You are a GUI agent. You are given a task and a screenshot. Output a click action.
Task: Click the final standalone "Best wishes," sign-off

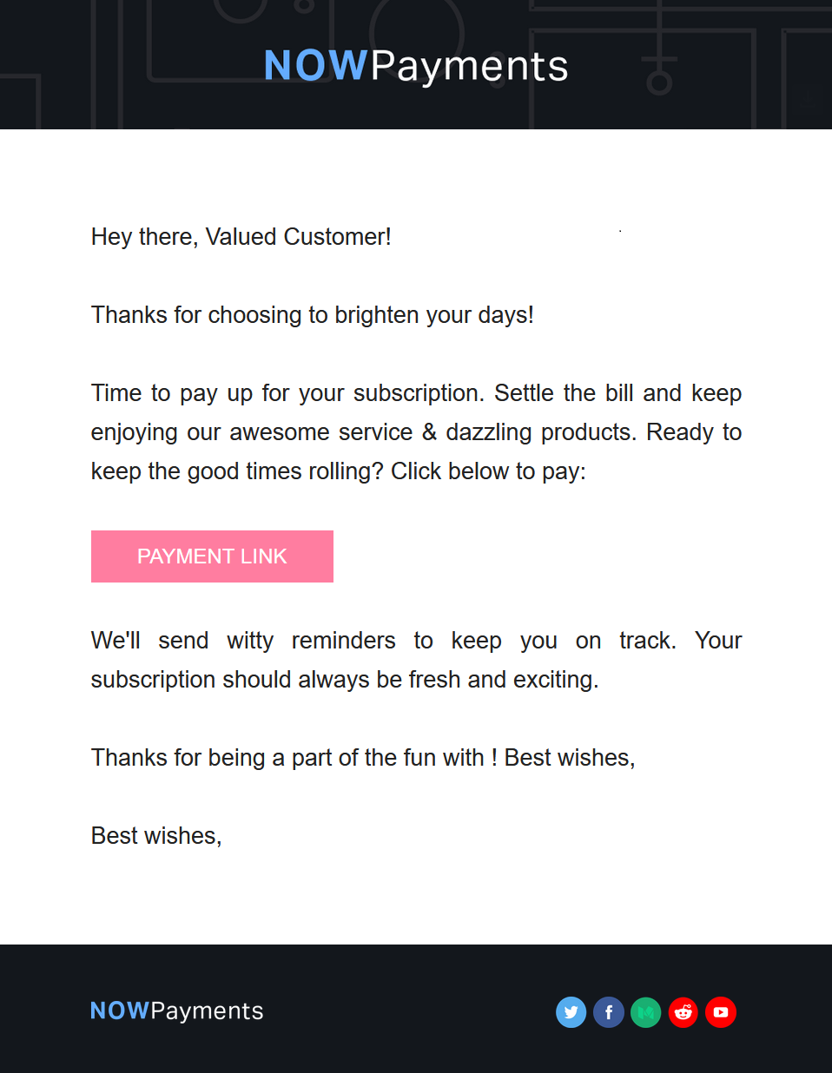click(156, 836)
